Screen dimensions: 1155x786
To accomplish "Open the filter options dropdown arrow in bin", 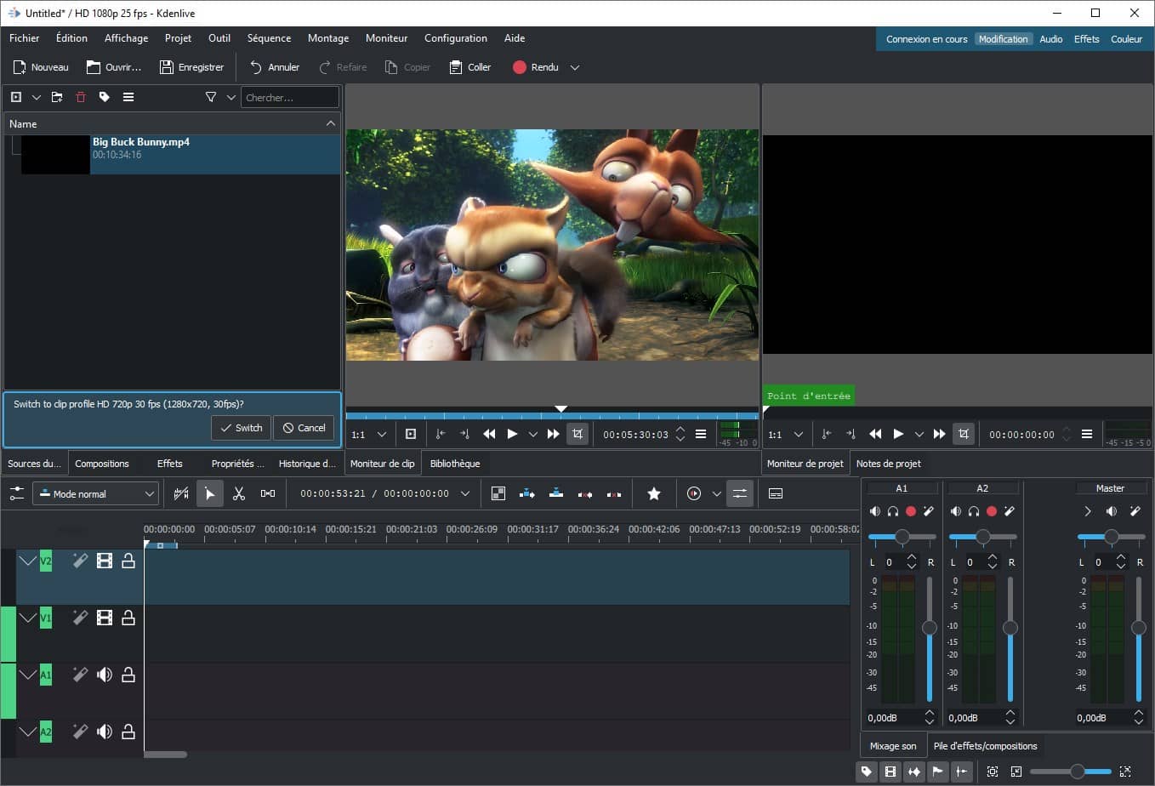I will tap(230, 97).
